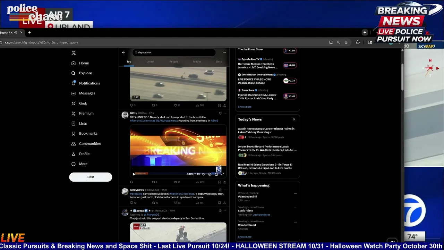Close the Today's News panel
Image resolution: width=444 pixels, height=250 pixels.
pyautogui.click(x=294, y=119)
